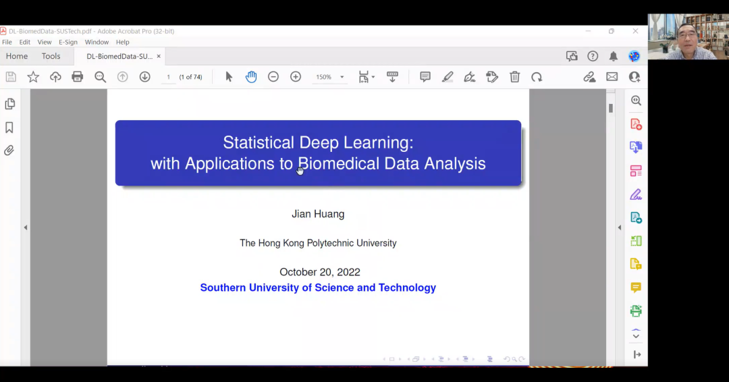Click the "October 20, 2022" date text
This screenshot has height=382, width=729.
(x=320, y=272)
